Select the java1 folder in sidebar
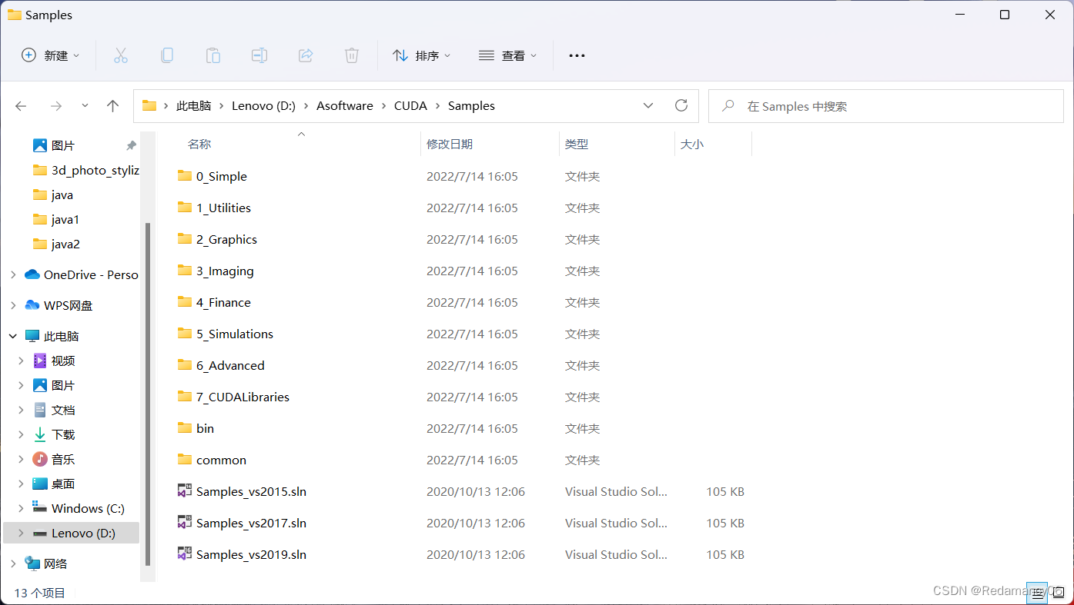Viewport: 1074px width, 605px height. pos(65,219)
